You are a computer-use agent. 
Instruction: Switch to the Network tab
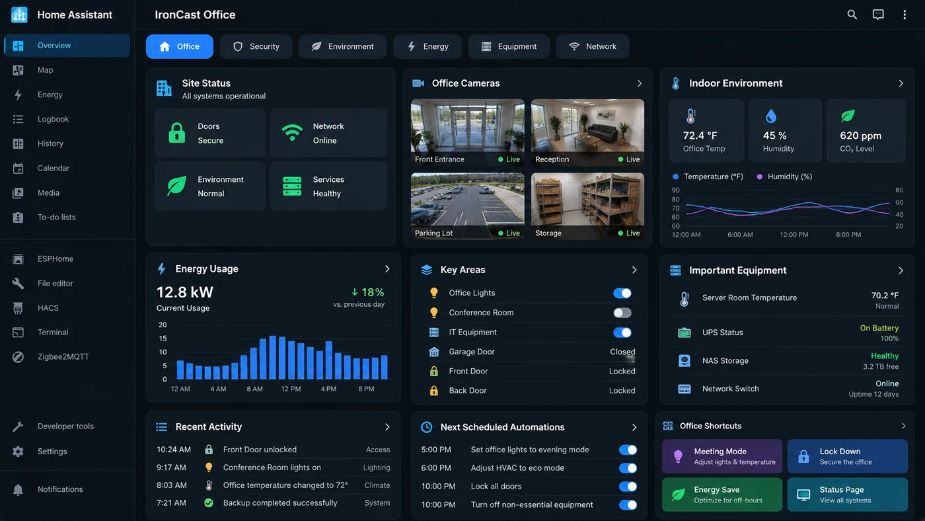pos(593,46)
